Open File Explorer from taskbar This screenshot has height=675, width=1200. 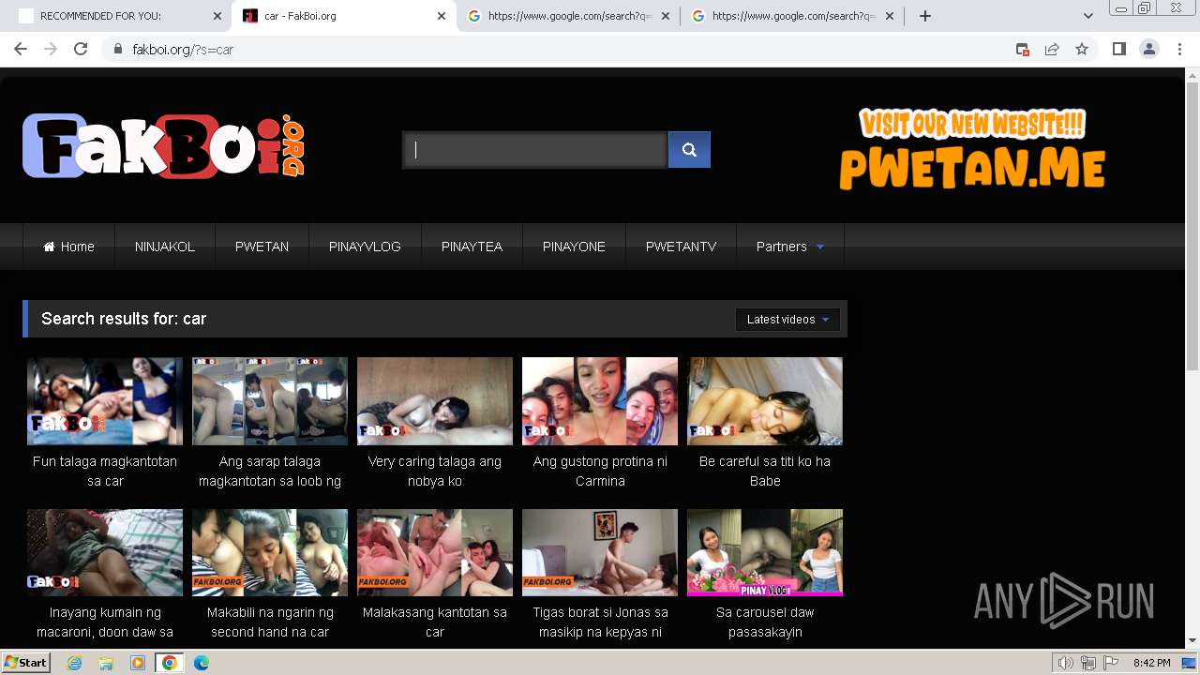106,663
